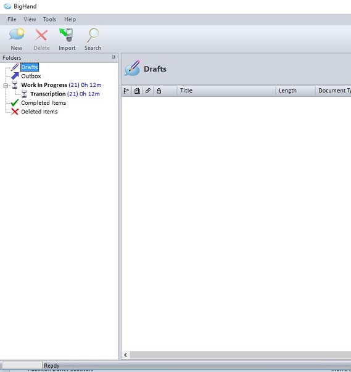The width and height of the screenshot is (351, 372).
Task: Click the red X Deleted Items icon
Action: [x=15, y=112]
